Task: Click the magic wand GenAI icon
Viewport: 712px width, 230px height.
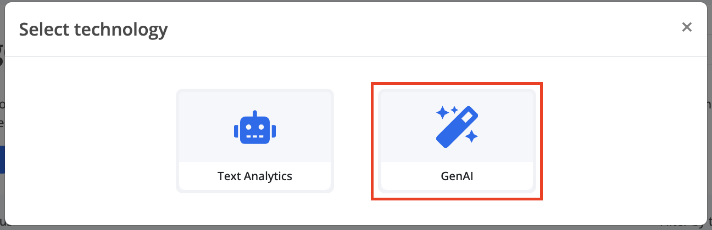Action: pos(457,127)
